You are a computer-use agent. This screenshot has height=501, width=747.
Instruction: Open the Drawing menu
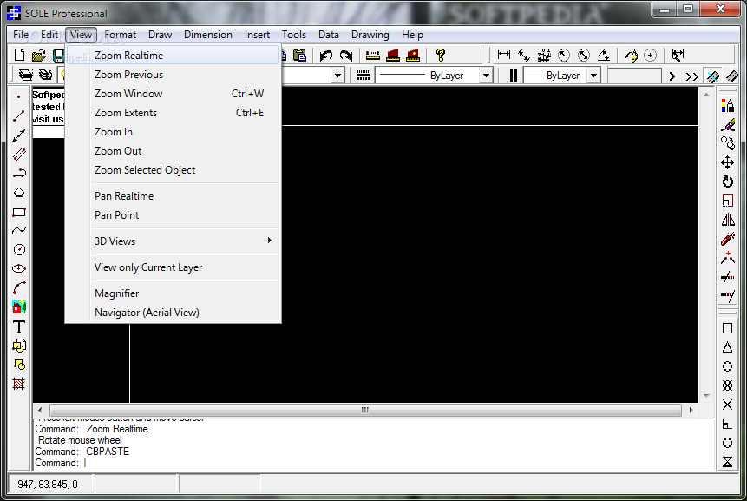tap(370, 35)
